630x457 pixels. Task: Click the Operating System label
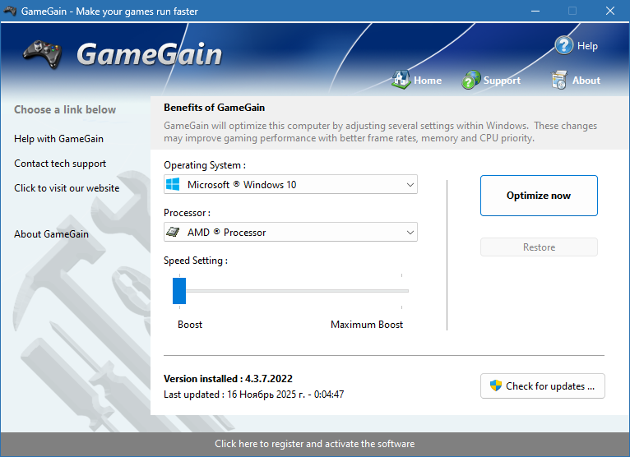[x=205, y=165]
